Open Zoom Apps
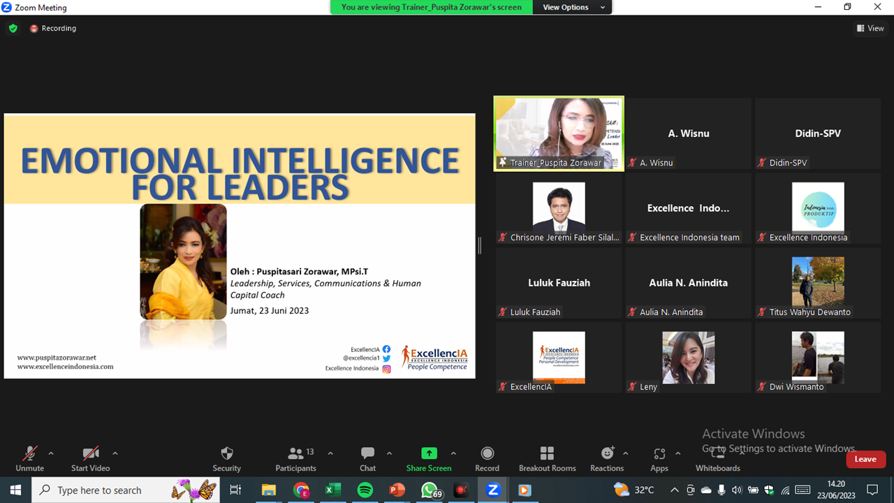 click(x=659, y=459)
